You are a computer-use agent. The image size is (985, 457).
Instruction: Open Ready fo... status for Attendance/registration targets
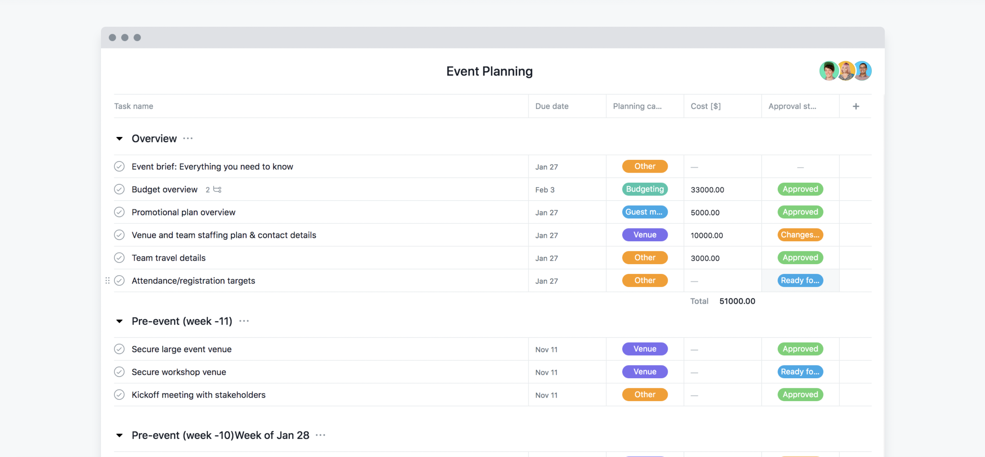click(x=800, y=280)
